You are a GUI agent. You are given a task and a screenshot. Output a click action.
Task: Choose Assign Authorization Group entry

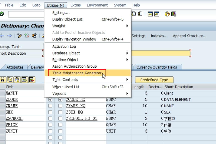tap(88, 66)
